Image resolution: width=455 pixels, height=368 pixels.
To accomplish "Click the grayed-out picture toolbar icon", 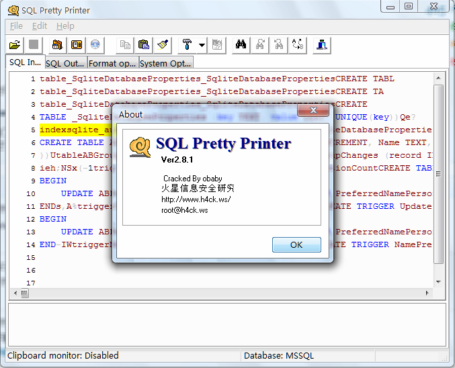I will click(217, 45).
